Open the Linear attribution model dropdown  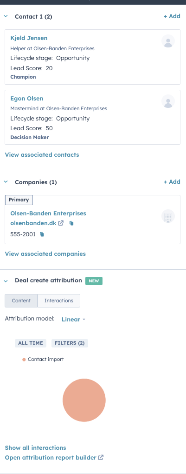point(74,319)
